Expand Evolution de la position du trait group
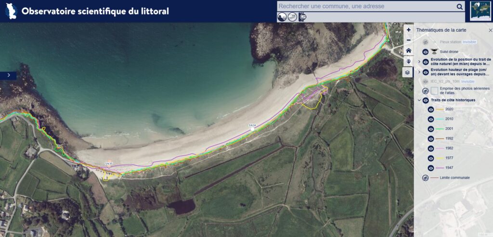The width and height of the screenshot is (493, 237). (x=419, y=62)
